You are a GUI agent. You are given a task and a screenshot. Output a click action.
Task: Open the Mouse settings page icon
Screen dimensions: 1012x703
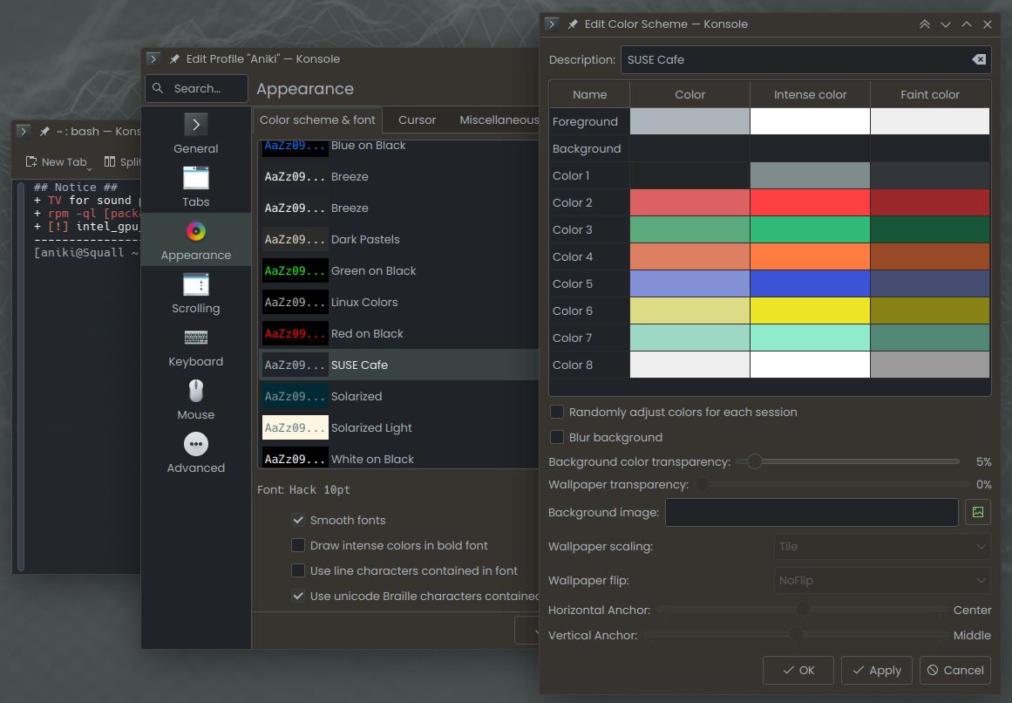(195, 391)
